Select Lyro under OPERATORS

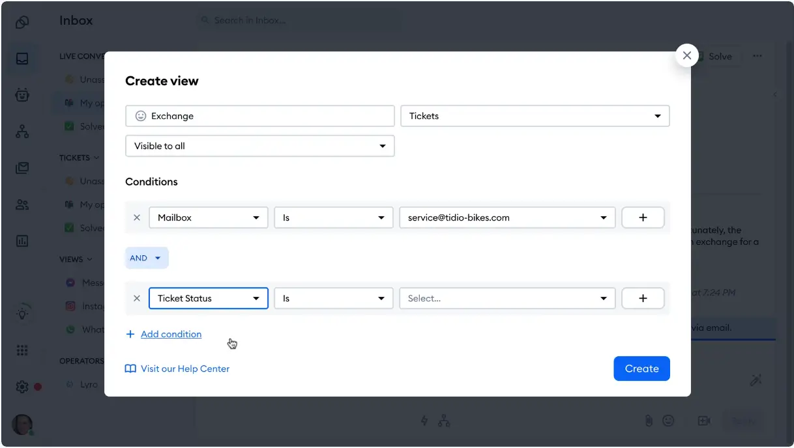[x=89, y=384]
